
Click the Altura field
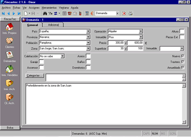pyautogui.click(x=182, y=31)
